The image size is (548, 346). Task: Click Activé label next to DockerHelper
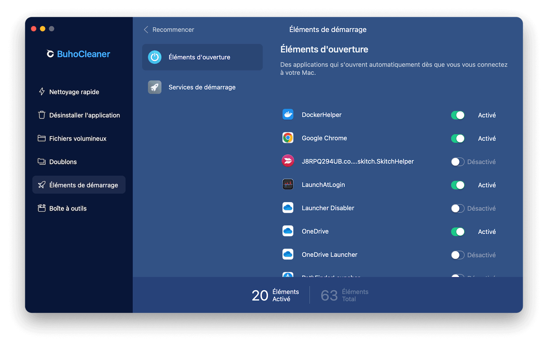(x=487, y=115)
